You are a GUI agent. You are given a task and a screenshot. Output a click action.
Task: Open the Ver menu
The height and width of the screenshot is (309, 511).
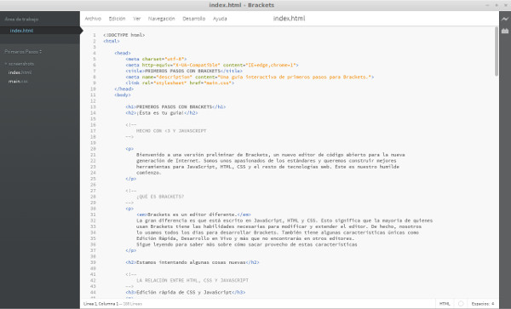[137, 19]
